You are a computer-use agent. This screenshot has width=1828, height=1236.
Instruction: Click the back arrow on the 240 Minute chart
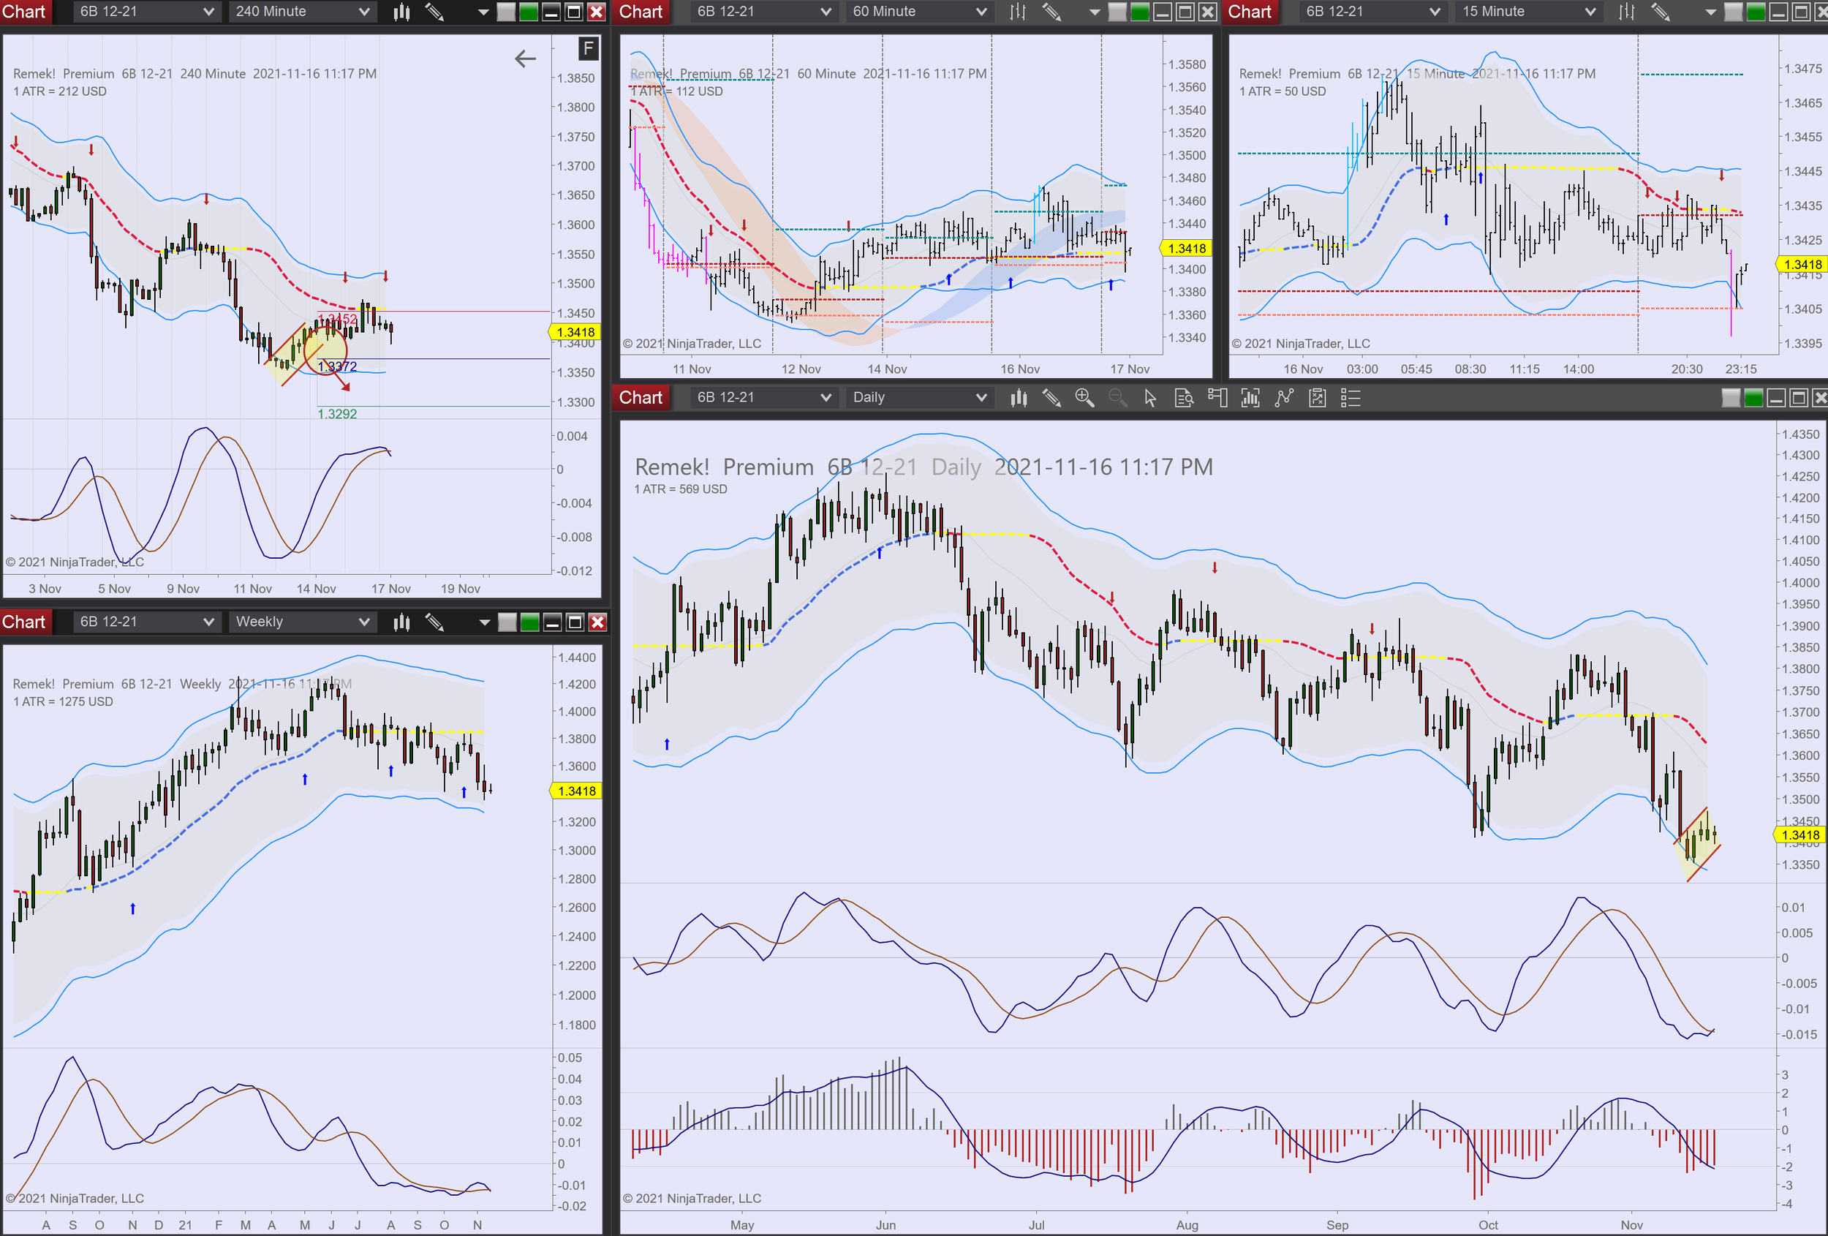pos(525,59)
